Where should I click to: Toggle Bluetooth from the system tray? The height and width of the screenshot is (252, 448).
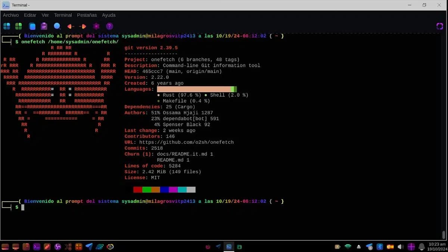[x=380, y=246]
